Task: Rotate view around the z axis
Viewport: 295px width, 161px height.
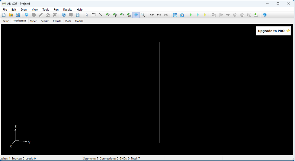Action: tap(122, 15)
